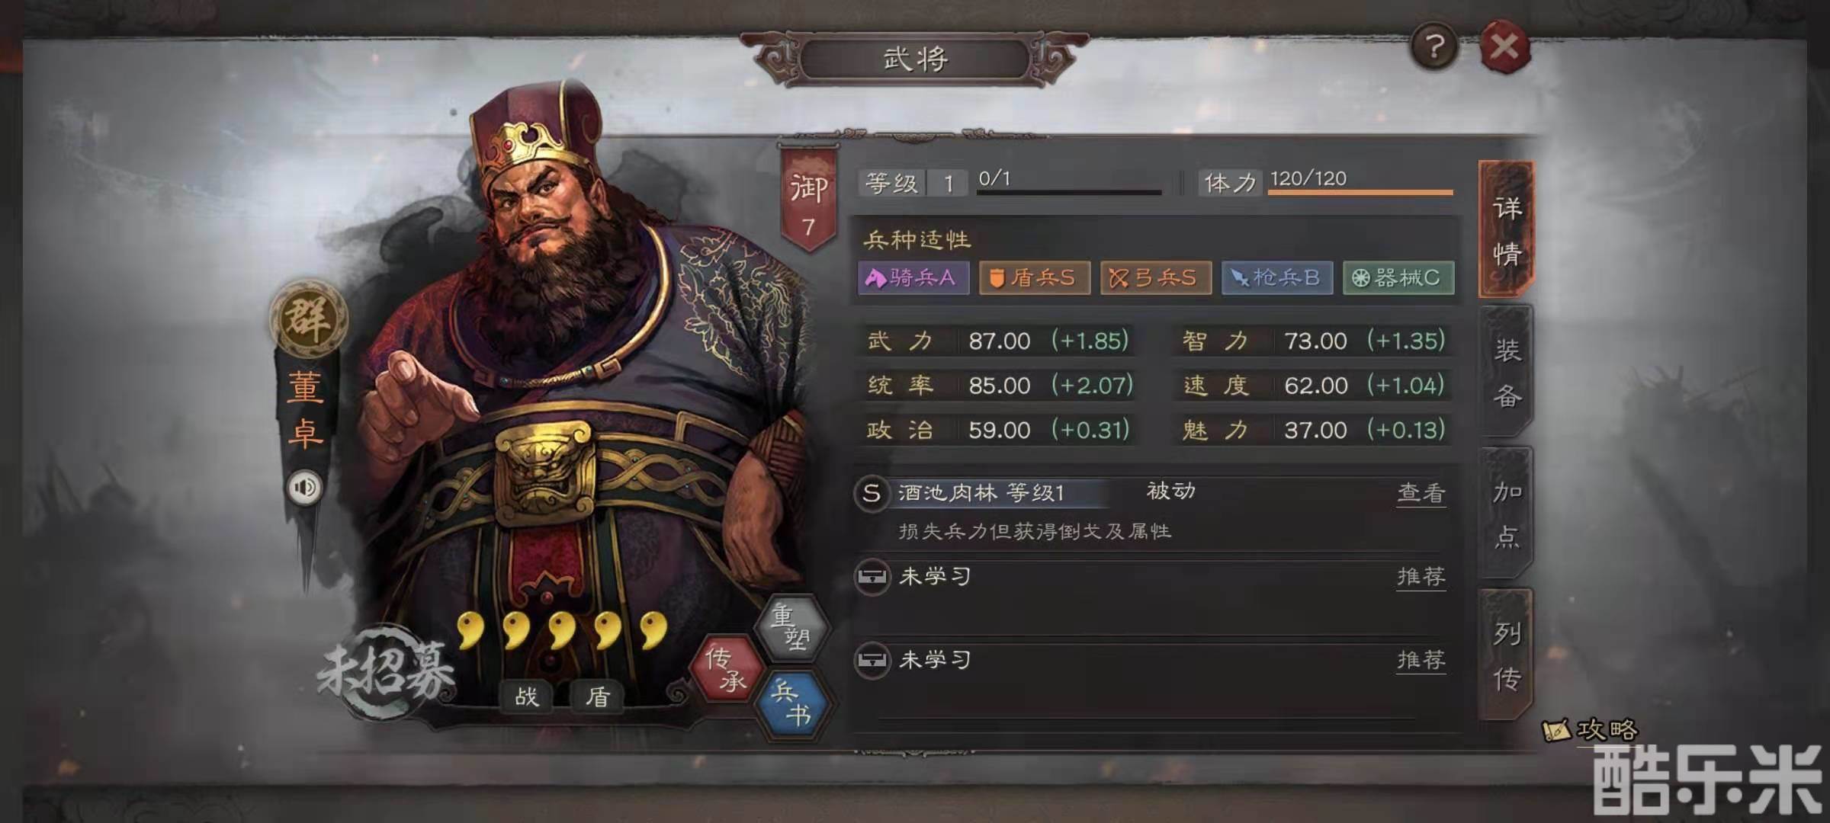
Task: Tap the 群 faction emblem
Action: tap(308, 319)
